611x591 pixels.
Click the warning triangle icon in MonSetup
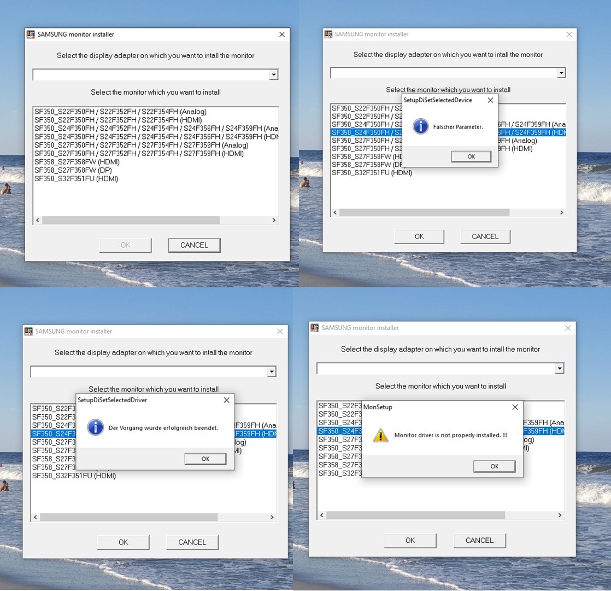click(381, 435)
